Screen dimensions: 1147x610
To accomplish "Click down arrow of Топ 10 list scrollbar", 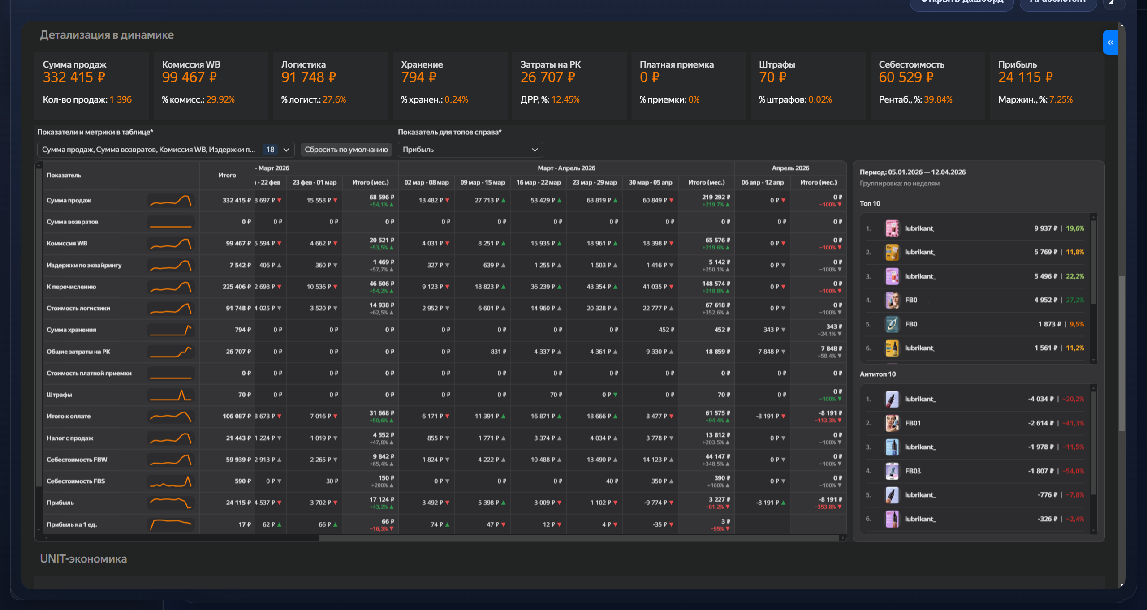I will (1093, 360).
